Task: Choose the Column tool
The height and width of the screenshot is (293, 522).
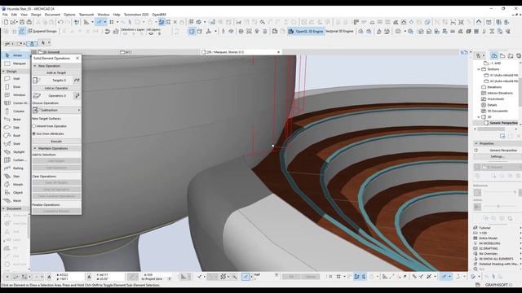Action: [15, 112]
